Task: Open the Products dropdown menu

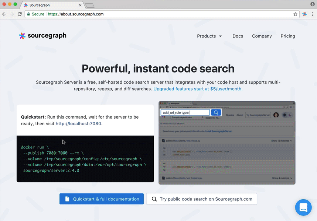Action: pyautogui.click(x=209, y=36)
